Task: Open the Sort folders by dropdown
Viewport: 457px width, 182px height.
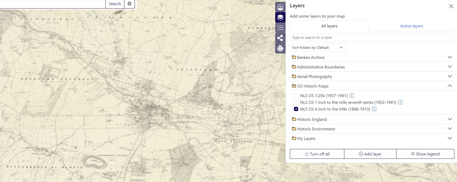Action: 318,48
